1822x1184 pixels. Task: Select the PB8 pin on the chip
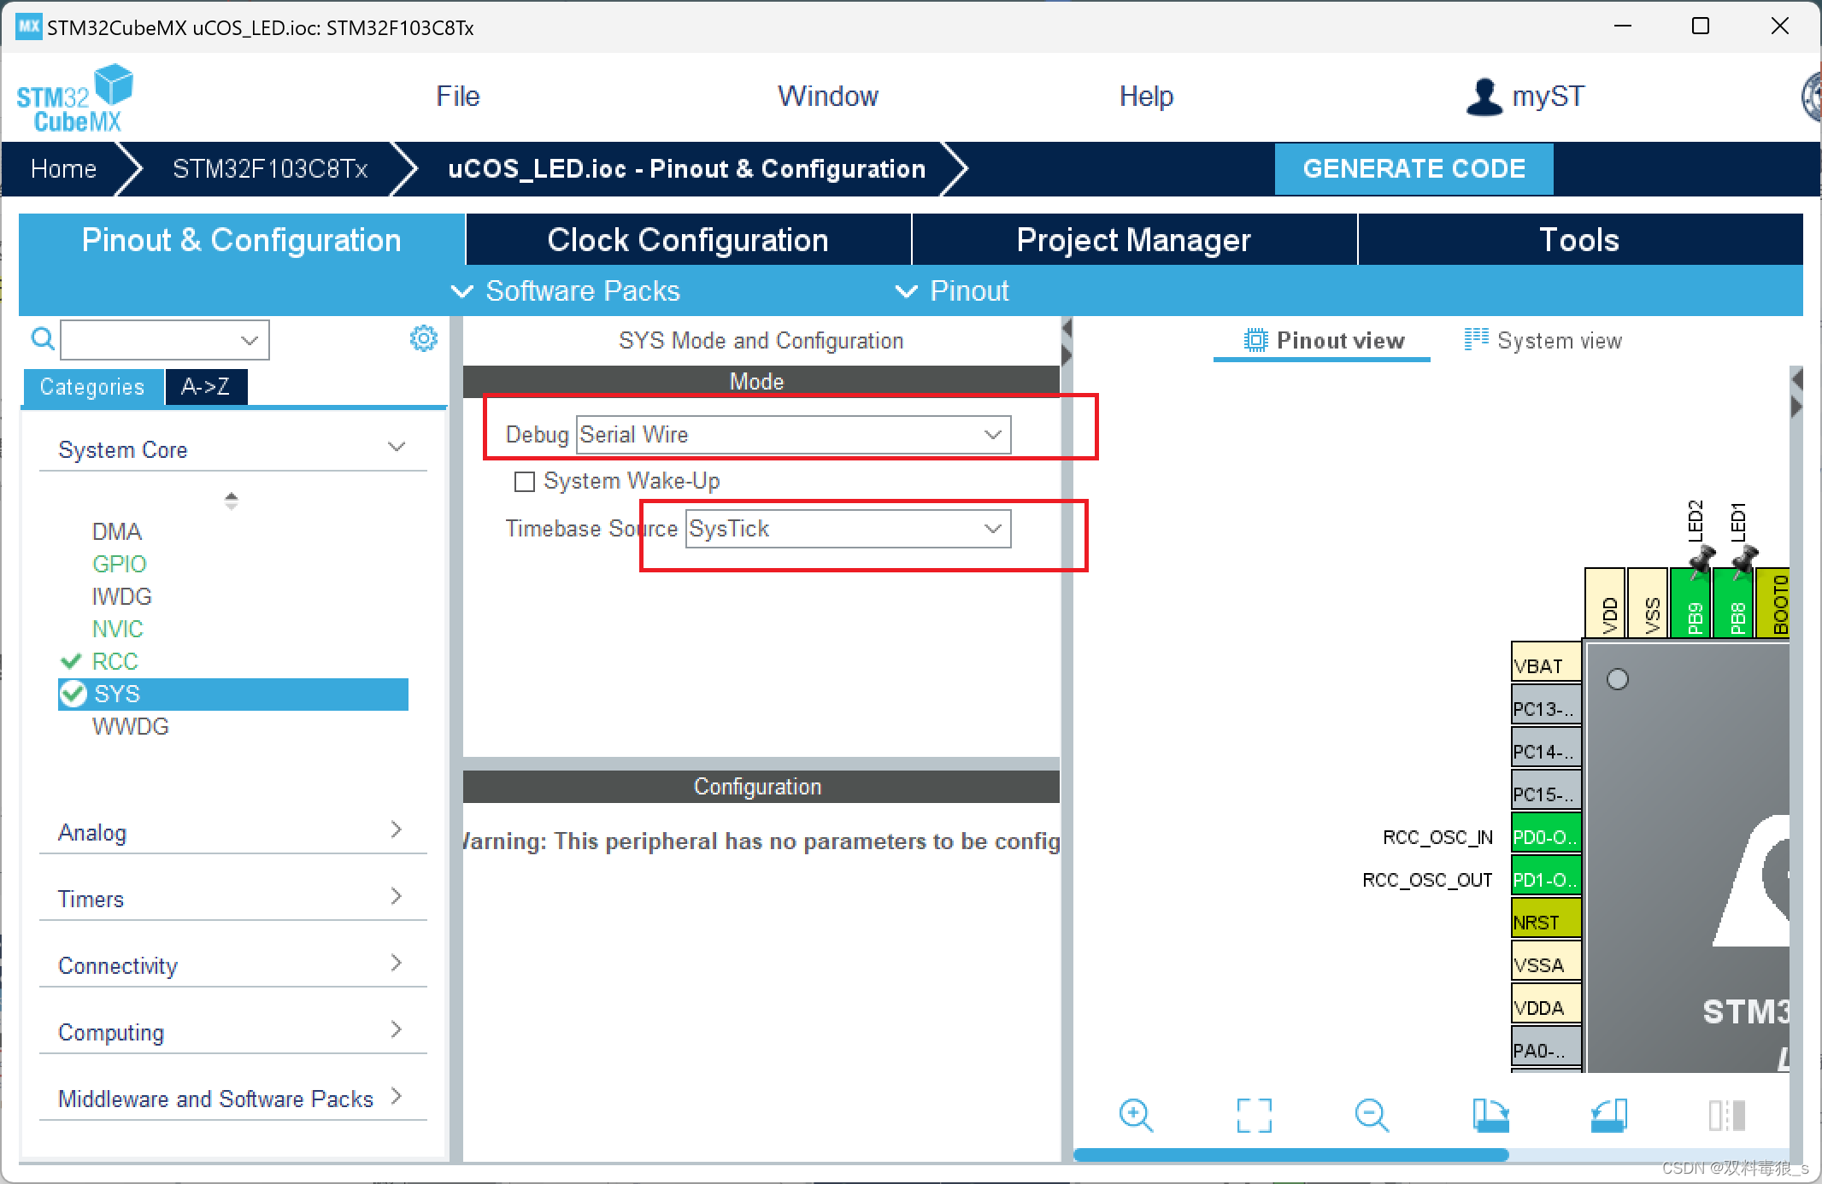1733,602
